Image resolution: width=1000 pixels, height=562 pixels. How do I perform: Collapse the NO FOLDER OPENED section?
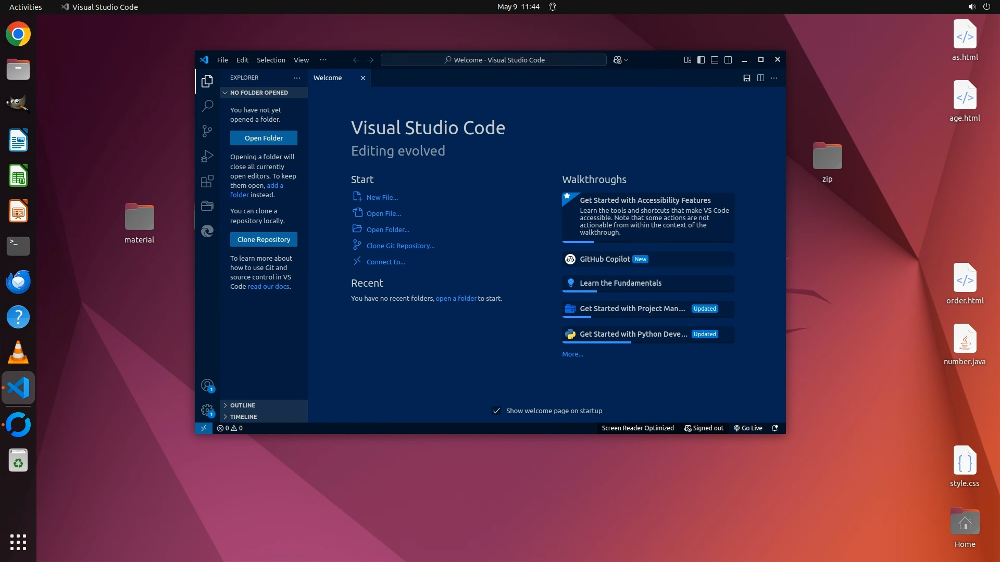click(258, 93)
